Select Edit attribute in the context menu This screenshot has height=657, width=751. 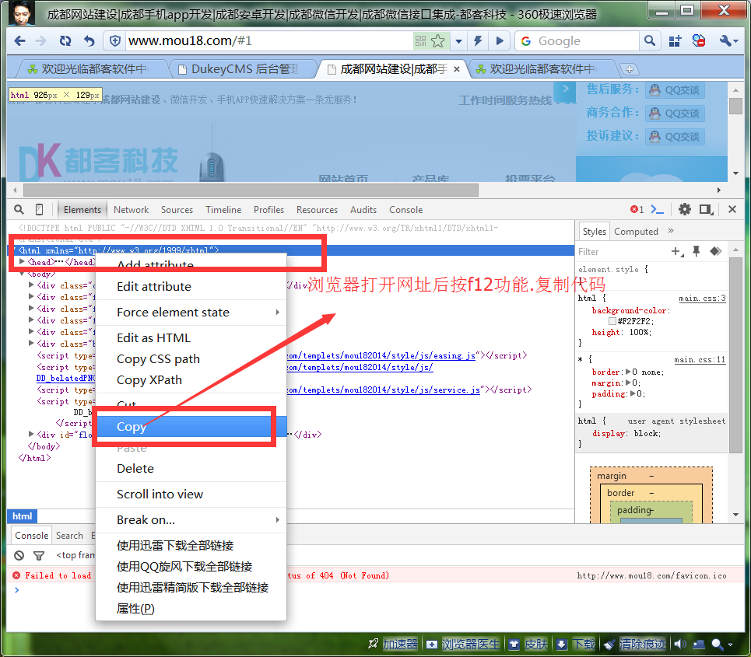click(x=191, y=287)
